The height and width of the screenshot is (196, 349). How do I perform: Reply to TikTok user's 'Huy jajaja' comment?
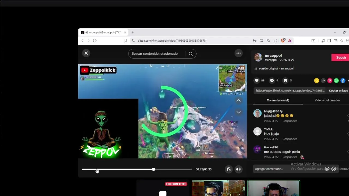point(290,139)
